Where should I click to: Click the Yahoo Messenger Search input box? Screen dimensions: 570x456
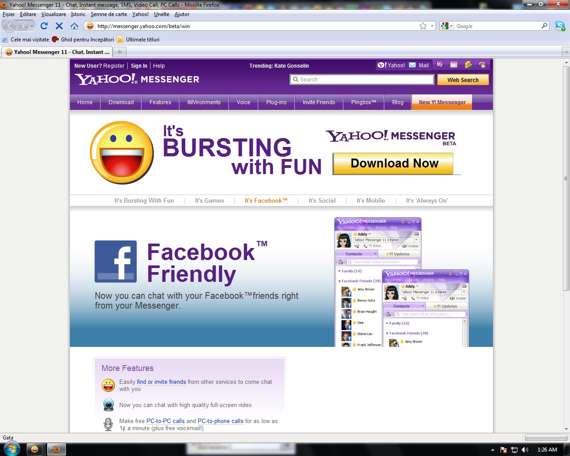pyautogui.click(x=362, y=80)
